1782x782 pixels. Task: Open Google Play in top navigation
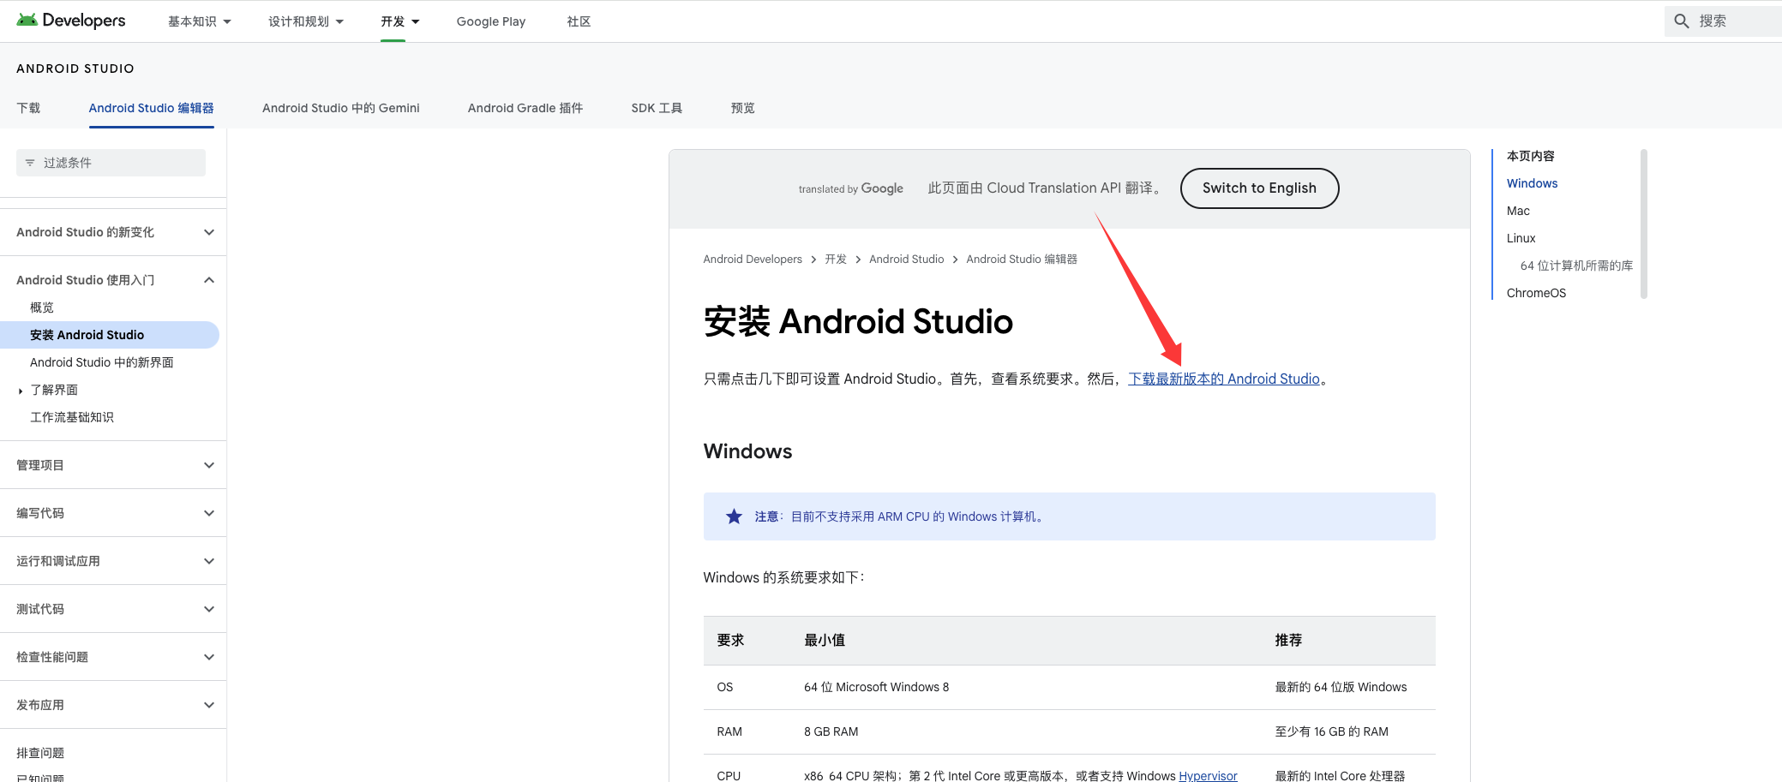tap(490, 21)
